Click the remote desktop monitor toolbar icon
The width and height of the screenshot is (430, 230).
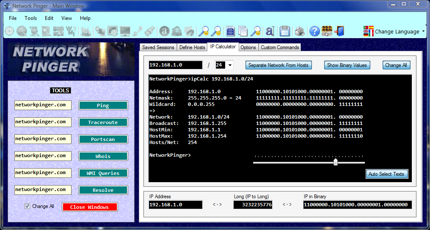pyautogui.click(x=100, y=31)
